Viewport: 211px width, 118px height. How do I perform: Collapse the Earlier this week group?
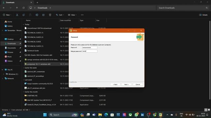tap(23, 68)
